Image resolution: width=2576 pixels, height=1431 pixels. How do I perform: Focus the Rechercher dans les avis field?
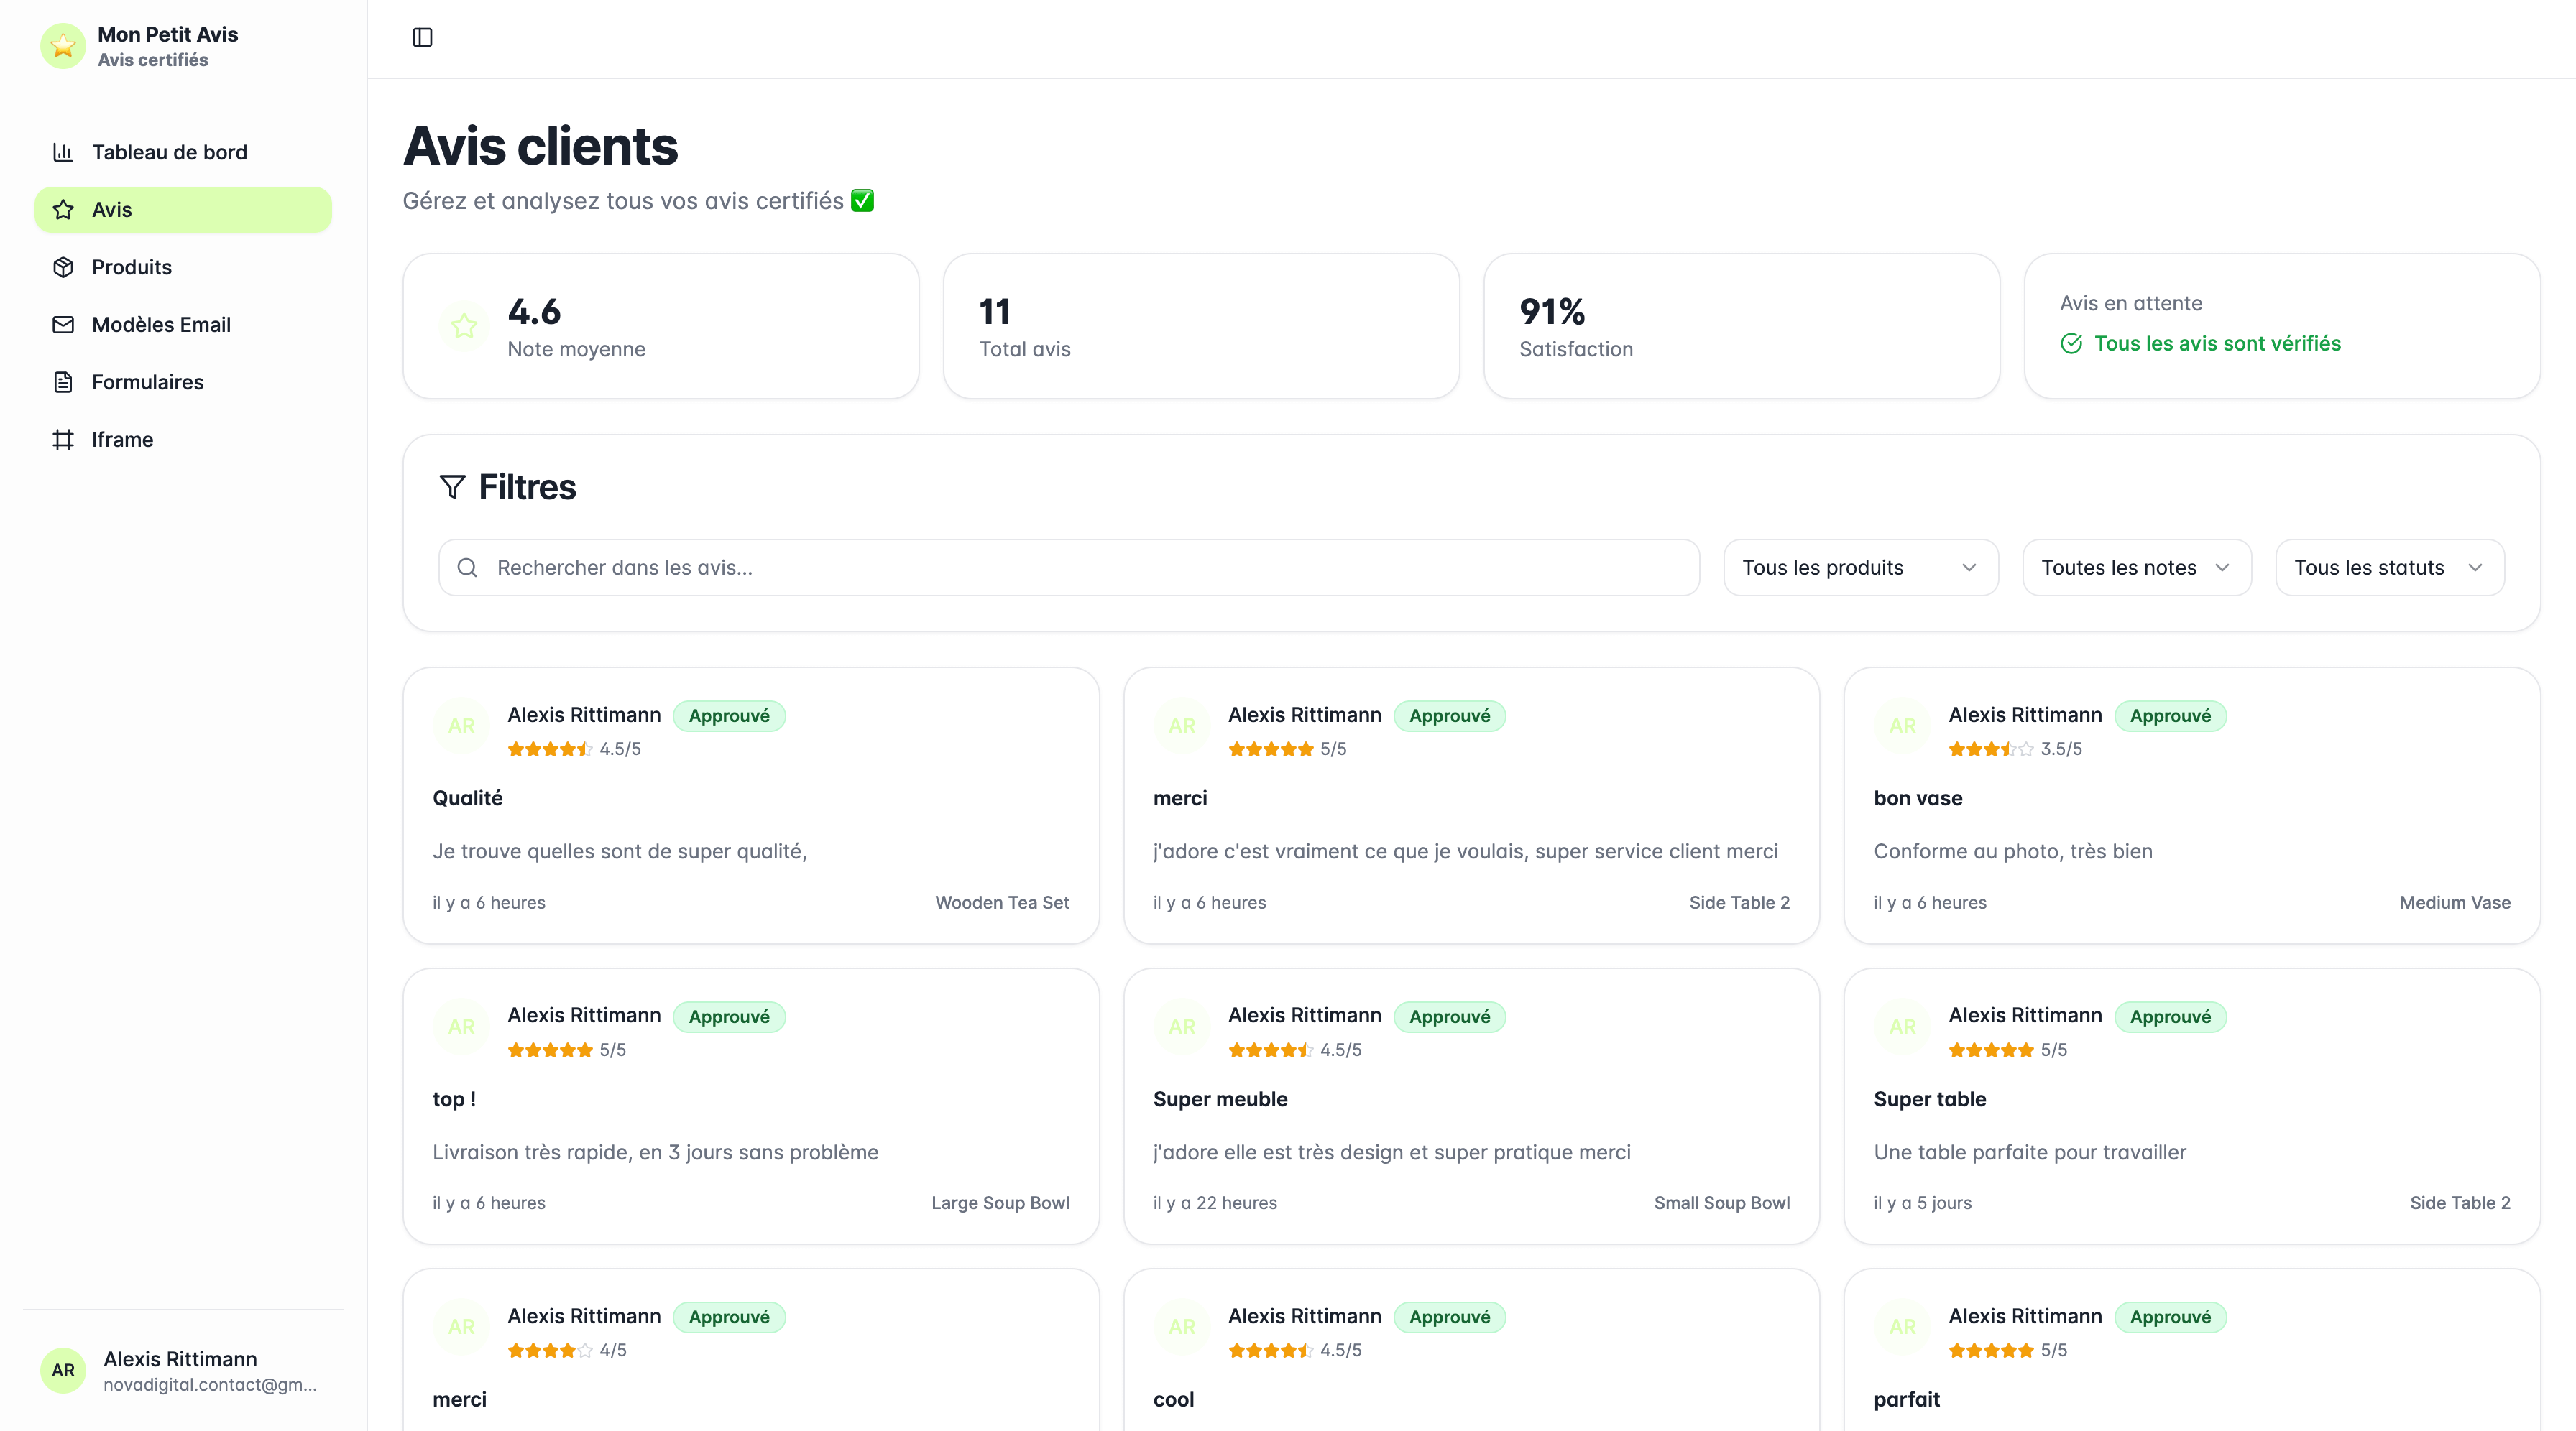[x=1069, y=568]
